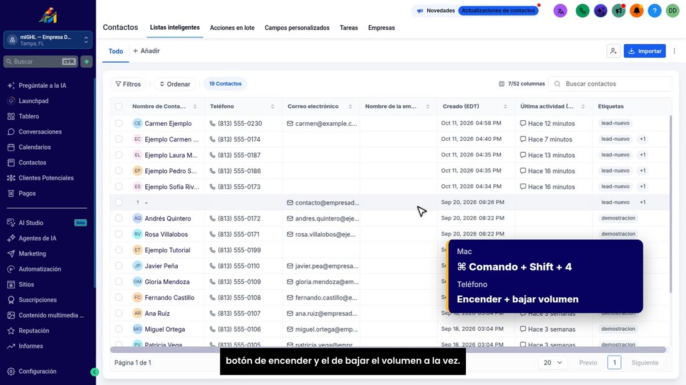Open the AI sparkle icon in top bar
Image resolution: width=686 pixels, height=385 pixels.
(601, 11)
